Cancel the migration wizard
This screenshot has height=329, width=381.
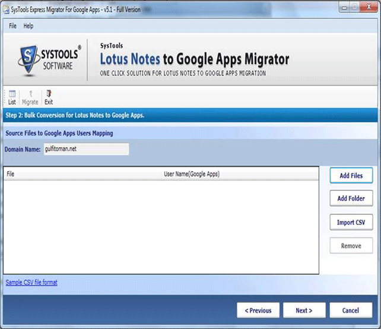point(351,310)
